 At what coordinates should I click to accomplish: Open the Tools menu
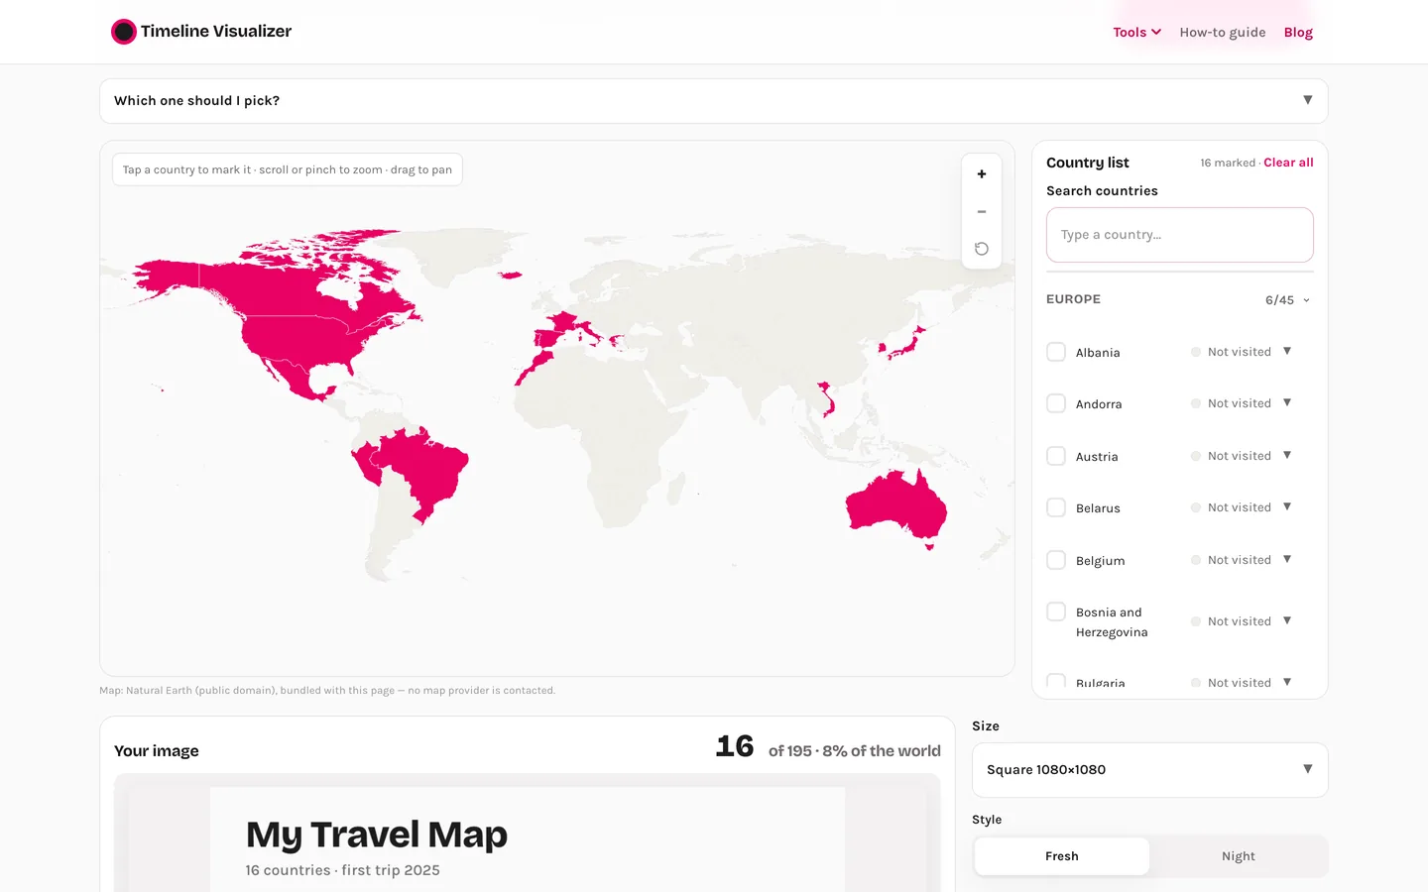[1136, 33]
